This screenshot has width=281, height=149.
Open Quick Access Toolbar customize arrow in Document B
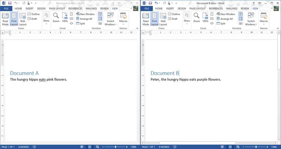[176, 3]
